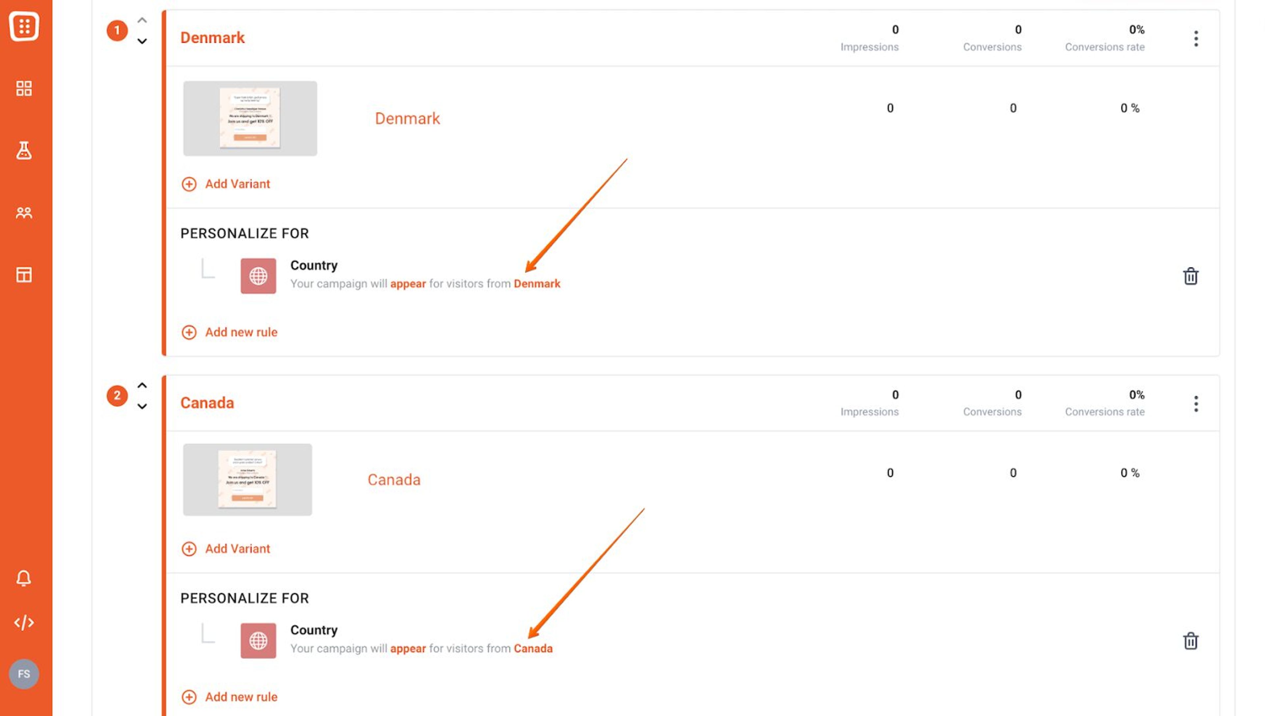Image resolution: width=1265 pixels, height=716 pixels.
Task: Open the dashboard grid icon in sidebar
Action: pyautogui.click(x=24, y=89)
